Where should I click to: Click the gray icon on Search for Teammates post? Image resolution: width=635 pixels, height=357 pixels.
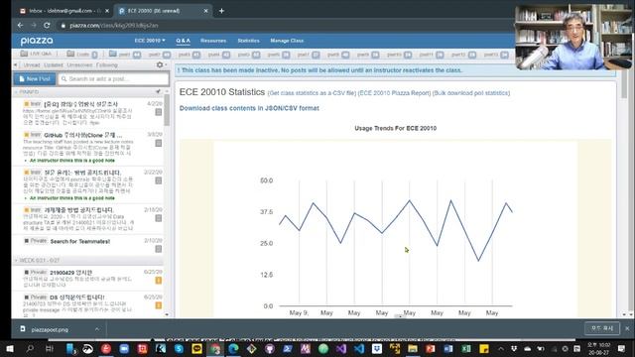pos(159,249)
